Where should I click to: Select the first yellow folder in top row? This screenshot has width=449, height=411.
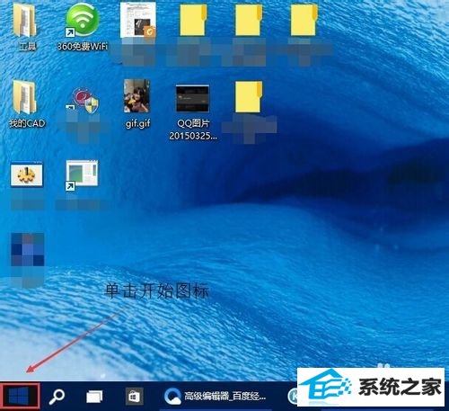tap(193, 21)
